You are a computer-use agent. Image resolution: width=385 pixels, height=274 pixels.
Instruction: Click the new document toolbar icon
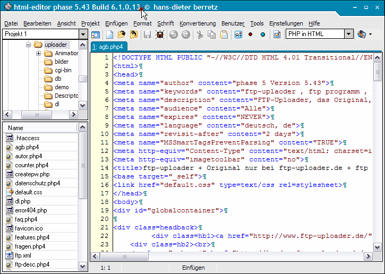(109, 35)
